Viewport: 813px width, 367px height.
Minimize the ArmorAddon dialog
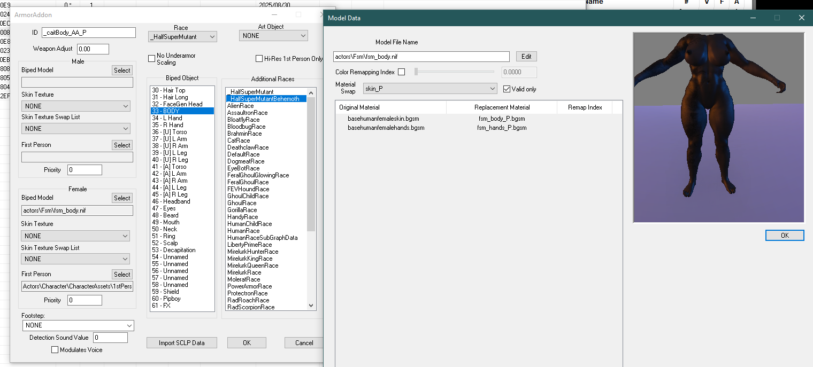[x=274, y=15]
